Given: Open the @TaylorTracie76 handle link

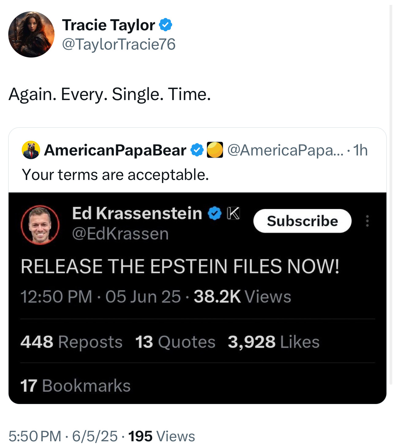Looking at the screenshot, I should tap(119, 44).
